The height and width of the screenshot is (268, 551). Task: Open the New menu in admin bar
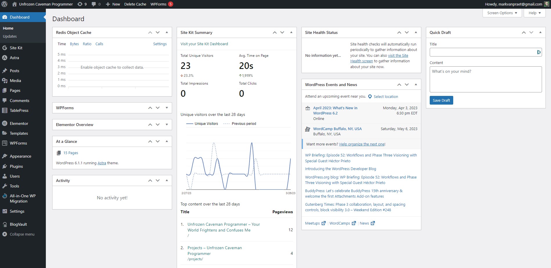113,4
